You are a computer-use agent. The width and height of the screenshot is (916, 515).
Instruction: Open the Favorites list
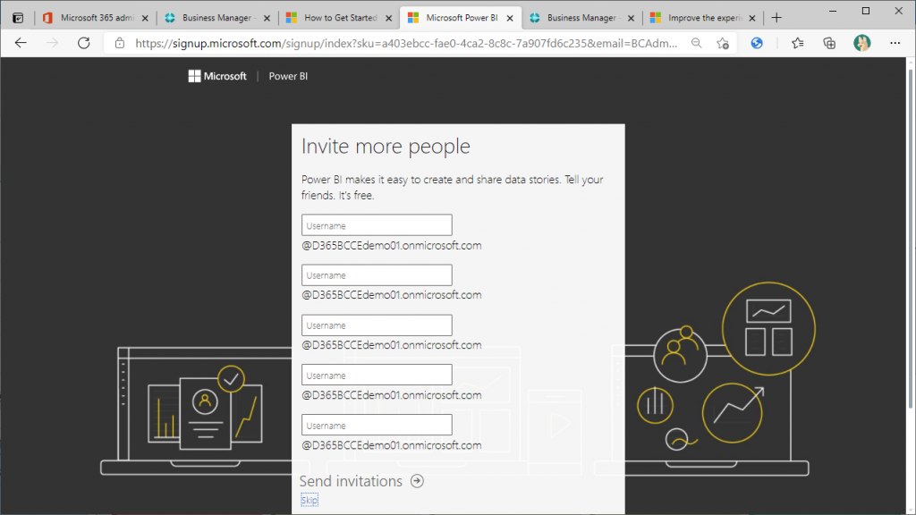(x=797, y=43)
